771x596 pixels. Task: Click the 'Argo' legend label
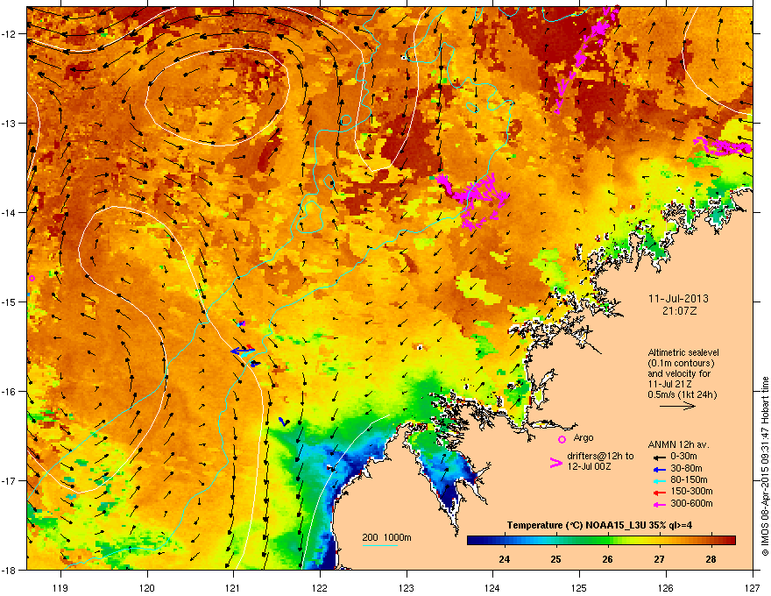584,437
